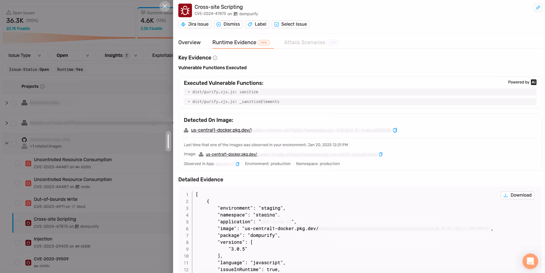Click severity icon of node Resource Consumption
545x273 pixels.
click(28, 183)
